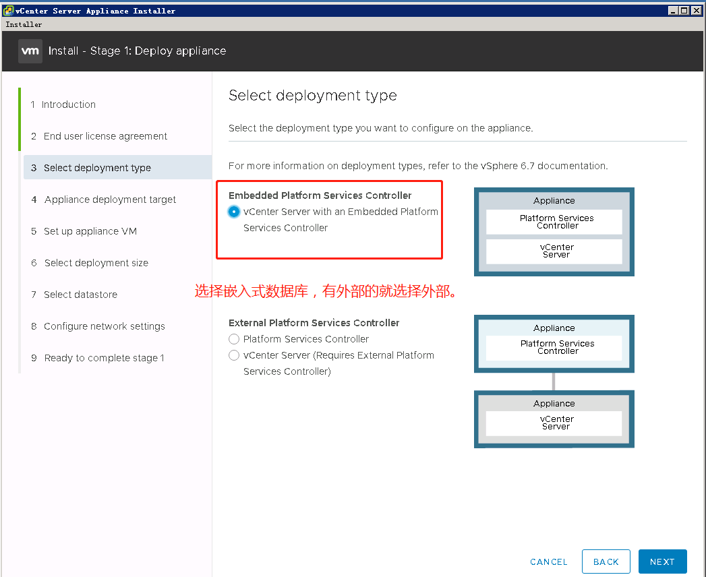
Task: Click 'Install - Stage 1: Deploy appliance' header text
Action: pos(137,51)
